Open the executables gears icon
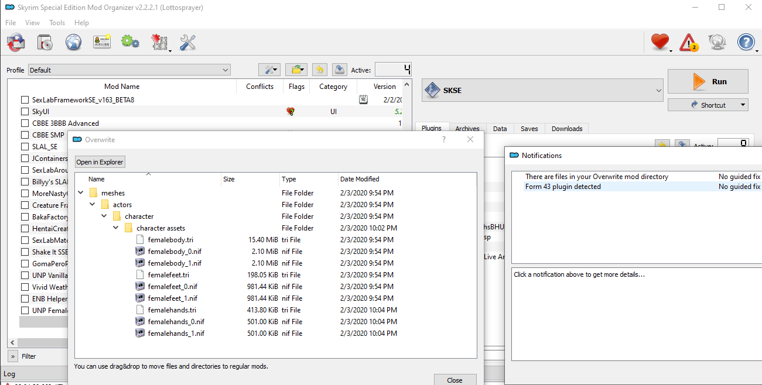762x385 pixels. [x=130, y=42]
